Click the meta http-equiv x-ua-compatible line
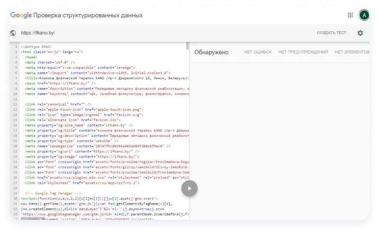 click(80, 68)
